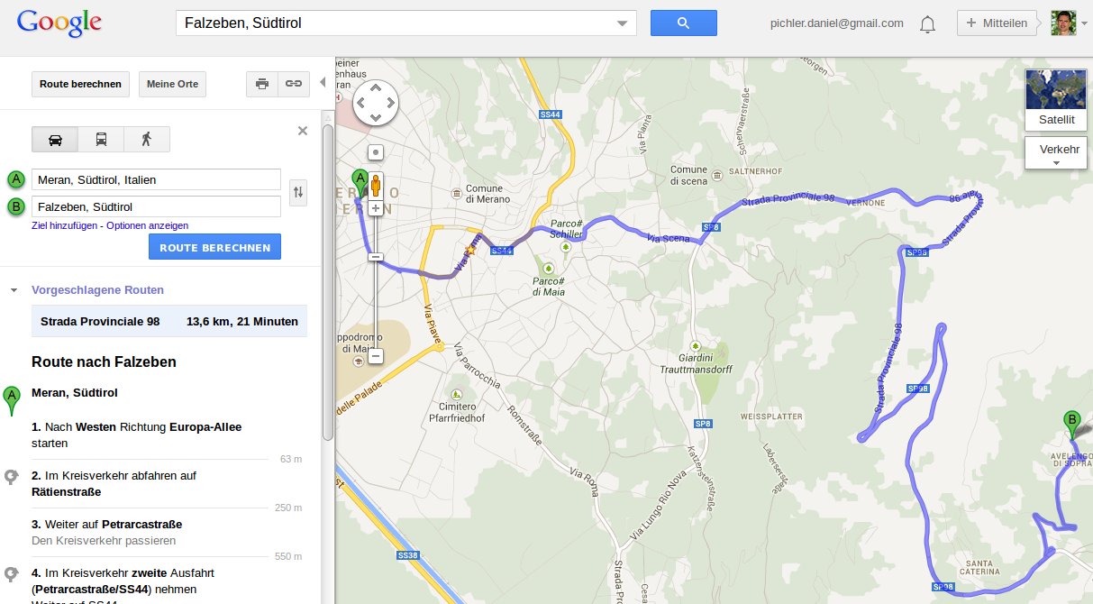Open the Verkehr dropdown
Image resolution: width=1093 pixels, height=604 pixels.
pyautogui.click(x=1056, y=153)
